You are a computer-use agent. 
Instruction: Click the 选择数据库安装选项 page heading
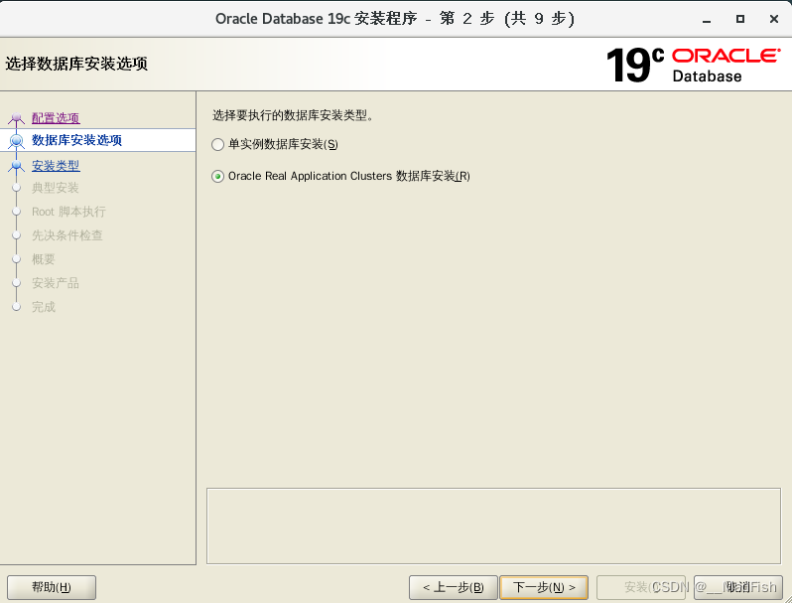click(76, 64)
